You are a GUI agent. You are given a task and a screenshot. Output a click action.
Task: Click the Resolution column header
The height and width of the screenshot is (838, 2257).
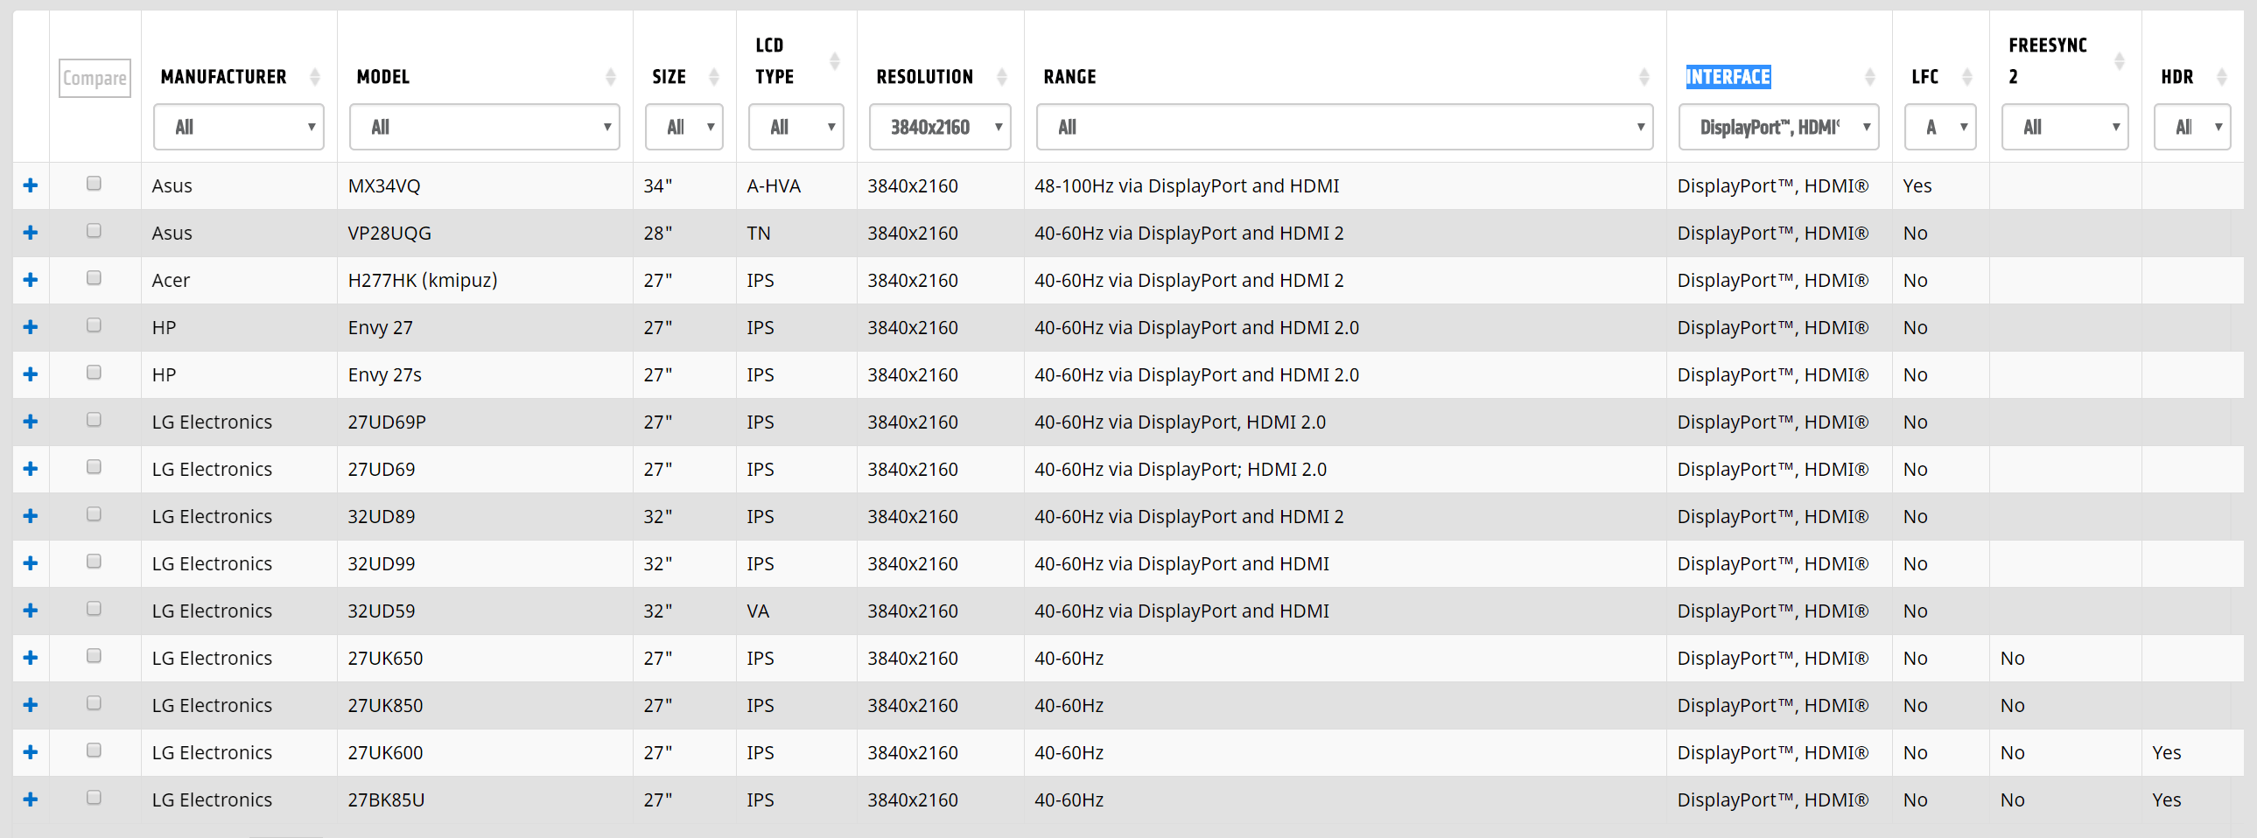pos(924,77)
